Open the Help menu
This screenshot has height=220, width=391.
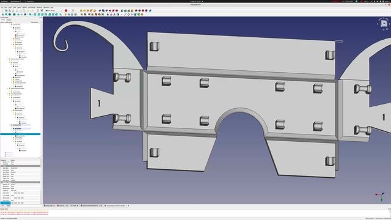(52, 7)
